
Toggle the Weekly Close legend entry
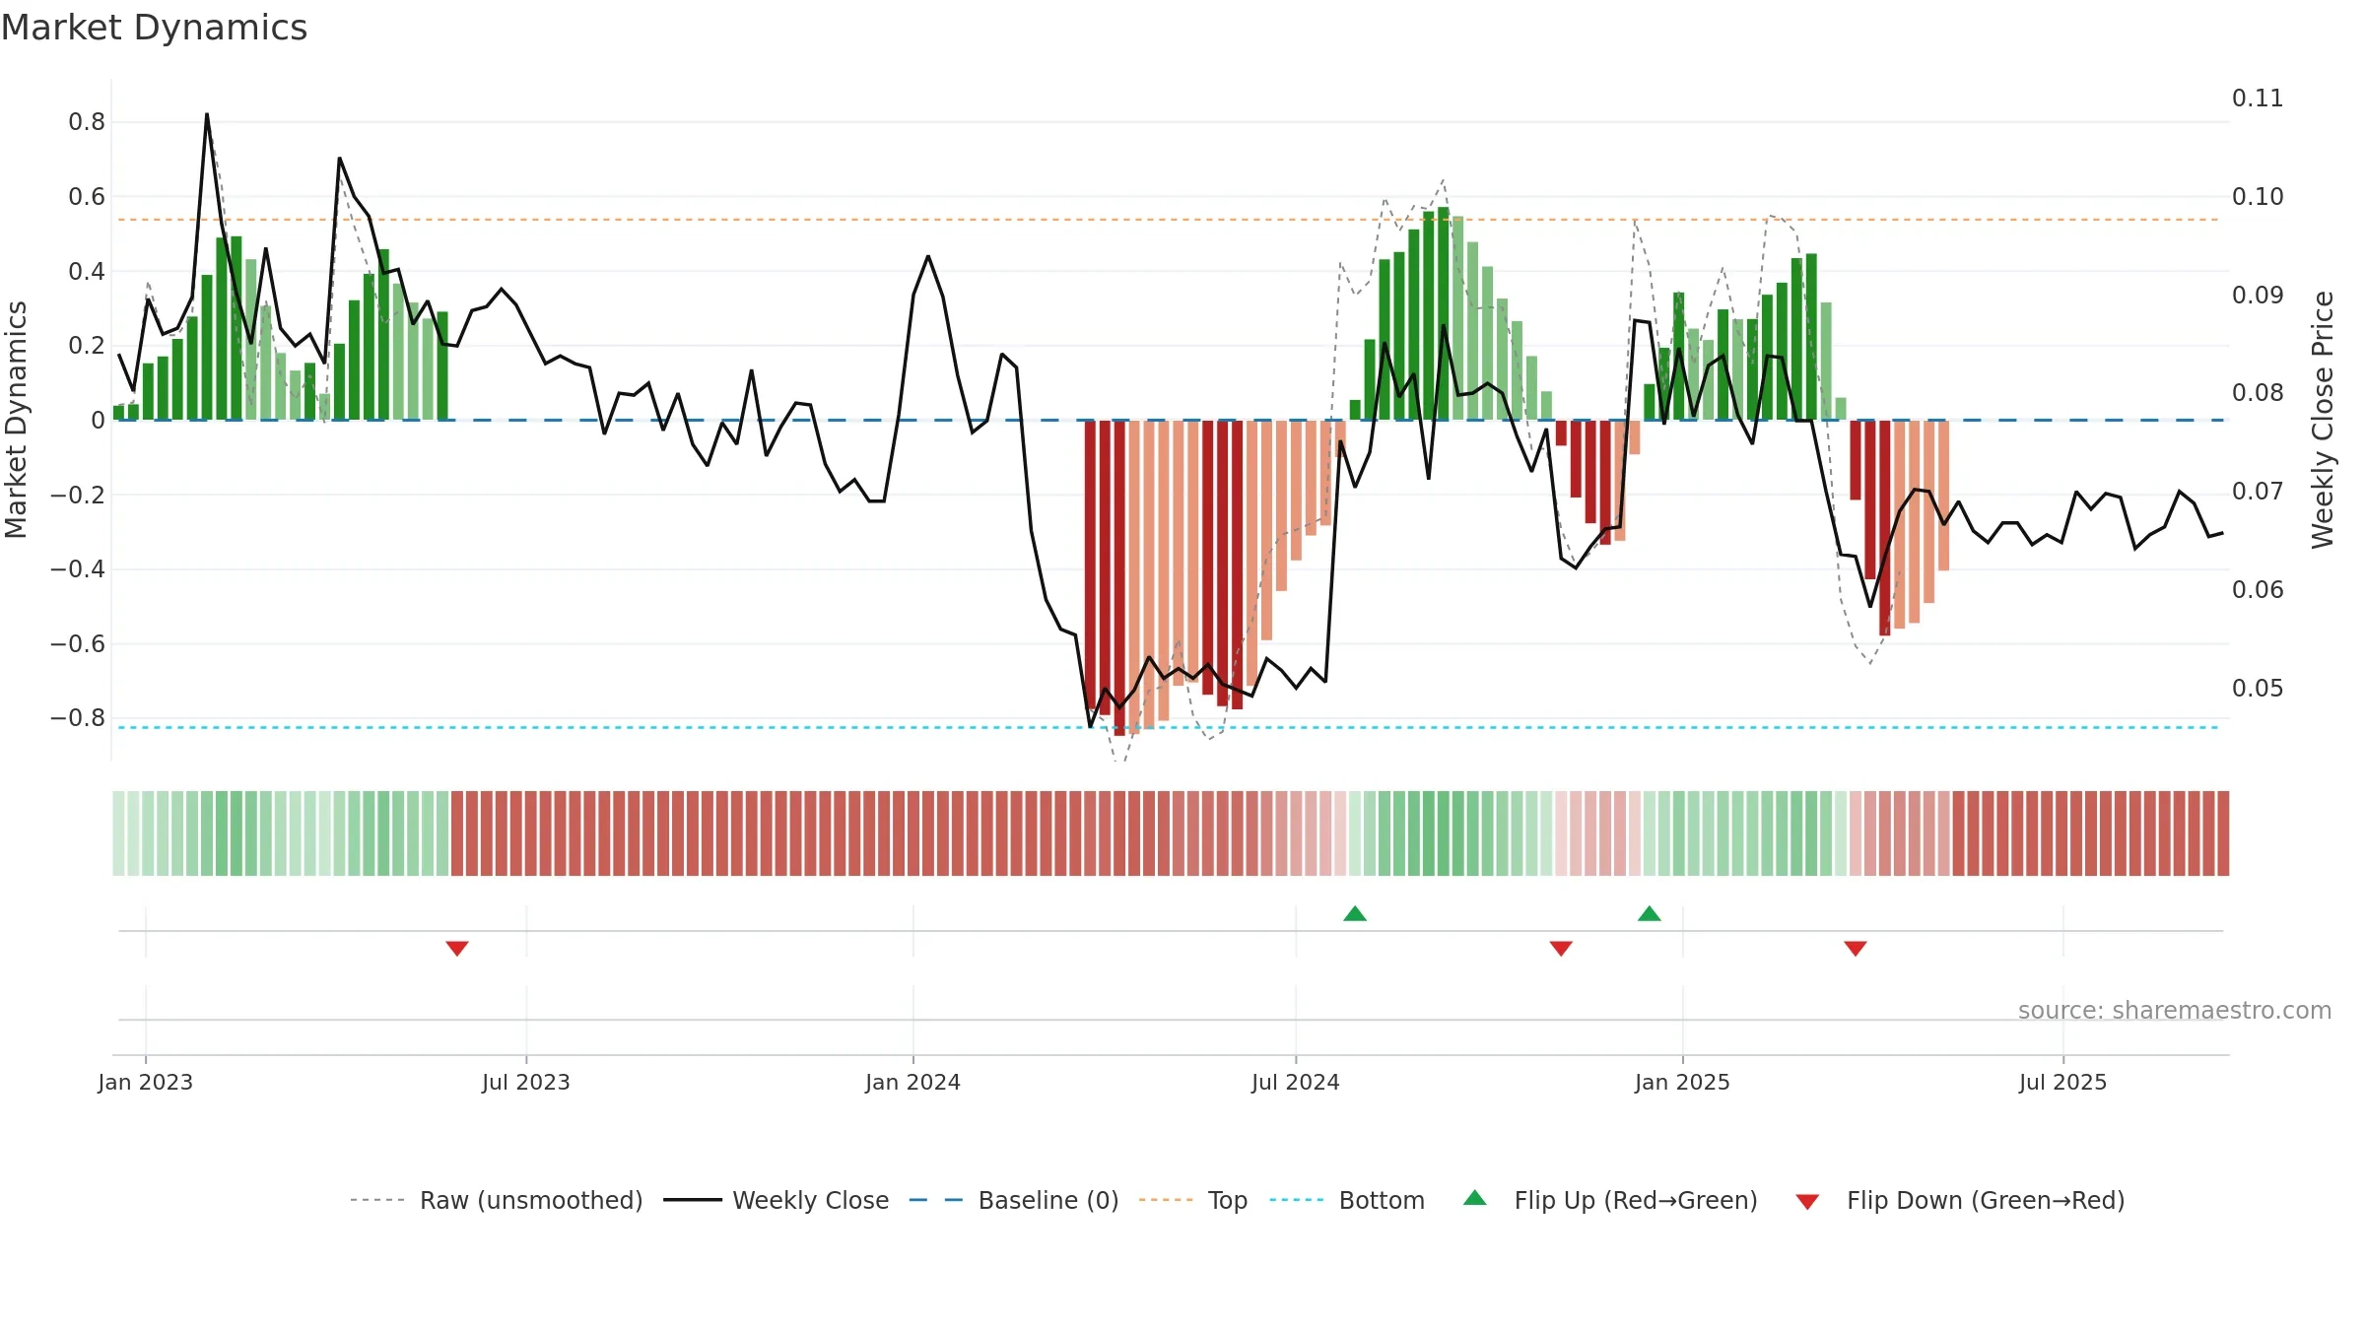click(x=777, y=1200)
